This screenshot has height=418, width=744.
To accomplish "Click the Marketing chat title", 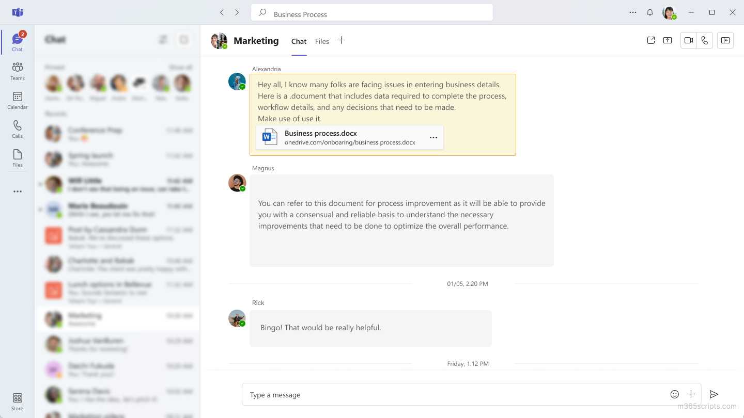I will pyautogui.click(x=256, y=41).
